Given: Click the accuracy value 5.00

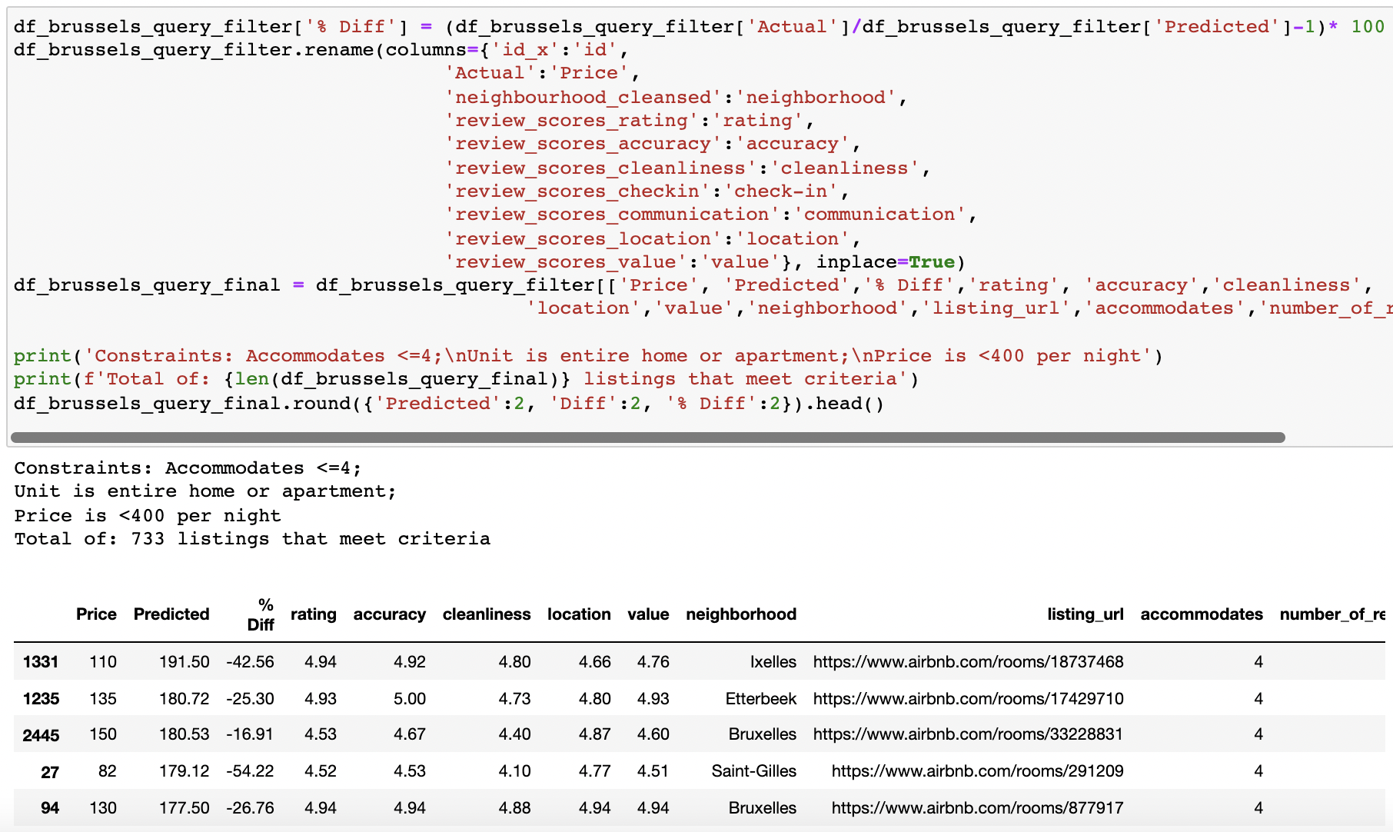Looking at the screenshot, I should [x=410, y=699].
